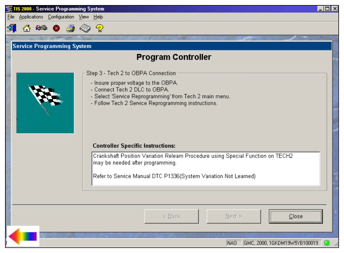
Task: Click the 'Controller Specific Instructions:' label
Action: click(x=134, y=146)
